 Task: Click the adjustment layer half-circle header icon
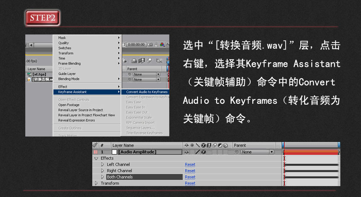point(220,145)
